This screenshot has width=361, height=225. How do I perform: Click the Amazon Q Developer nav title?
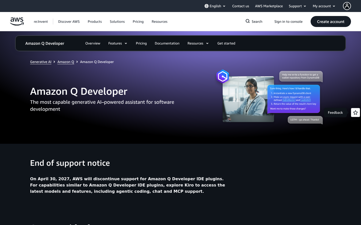click(x=45, y=43)
